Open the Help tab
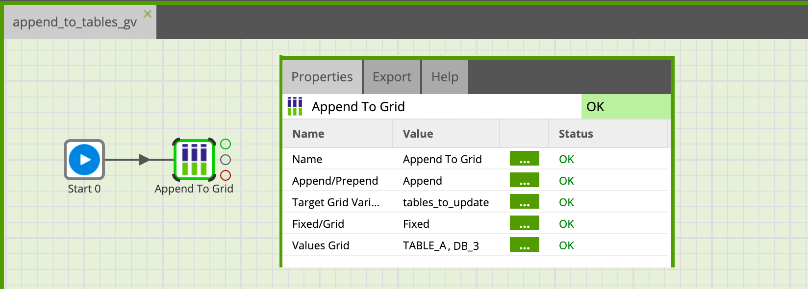This screenshot has height=289, width=808. click(x=445, y=77)
